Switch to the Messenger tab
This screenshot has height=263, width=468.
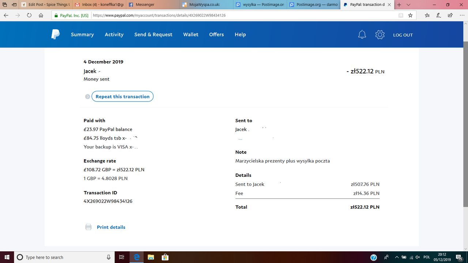click(x=152, y=5)
